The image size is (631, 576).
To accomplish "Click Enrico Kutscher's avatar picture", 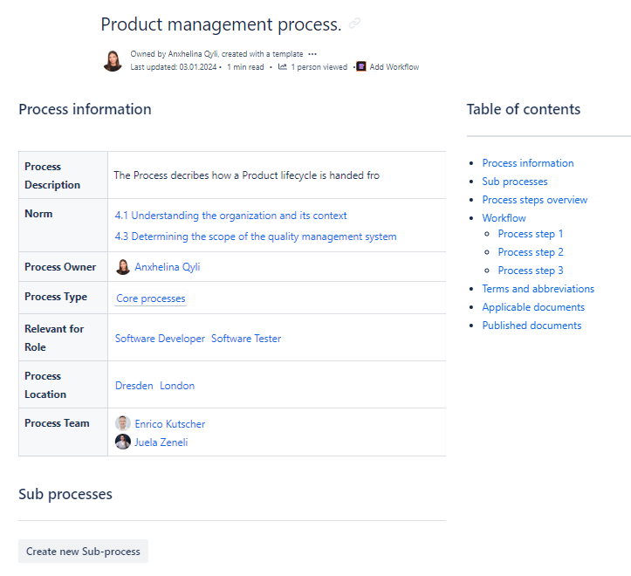I will point(123,423).
